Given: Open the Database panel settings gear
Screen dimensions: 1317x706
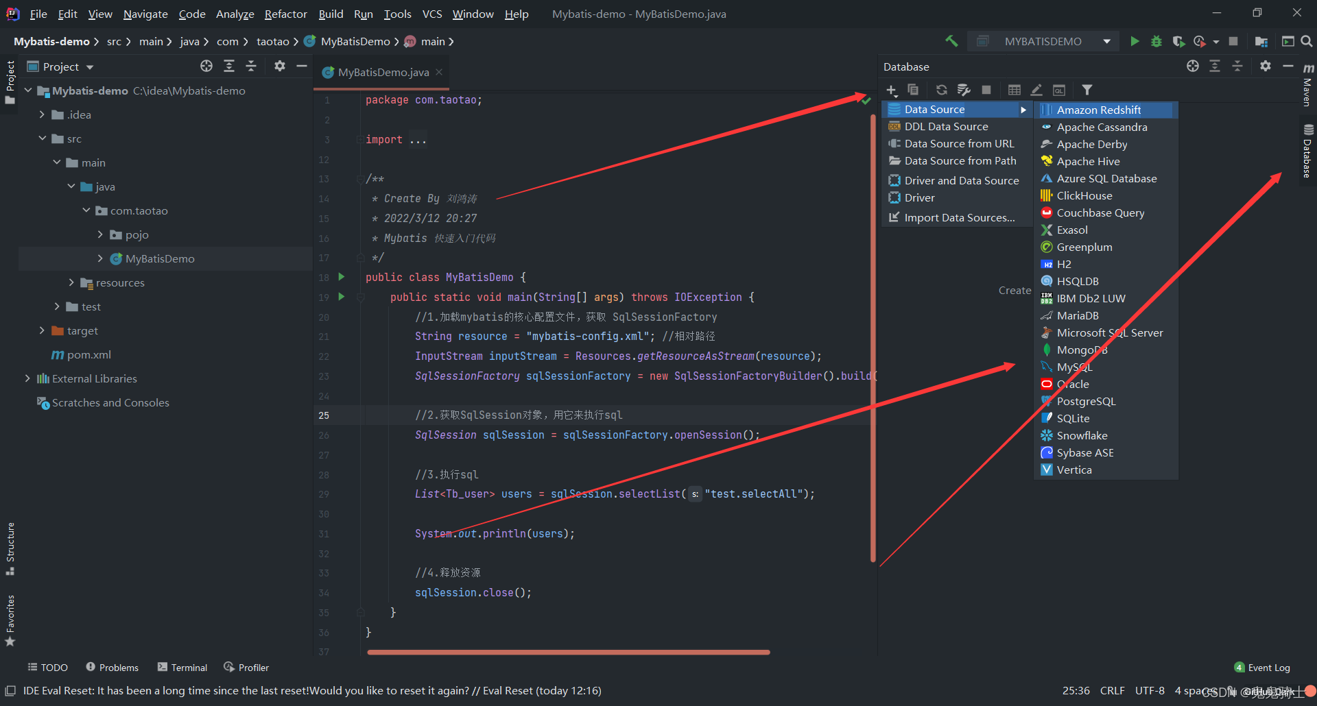Looking at the screenshot, I should [1266, 66].
